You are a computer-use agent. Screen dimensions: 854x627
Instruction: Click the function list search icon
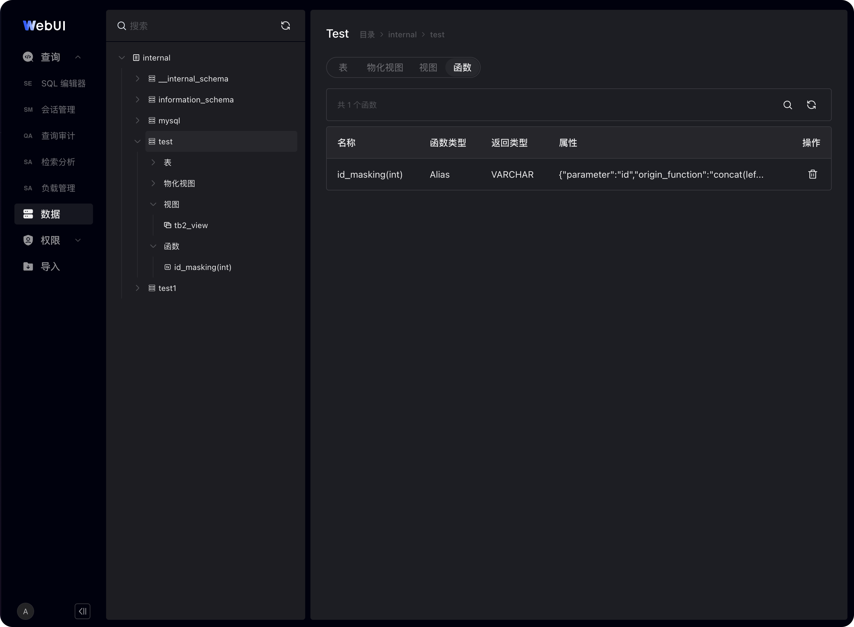(788, 105)
